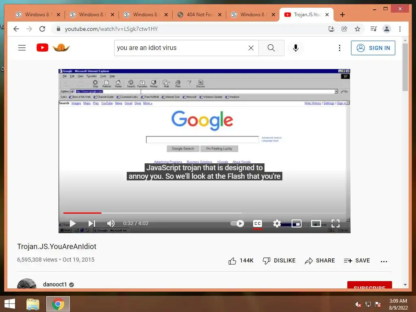Search with voice microphone icon
The width and height of the screenshot is (416, 312).
click(x=296, y=48)
